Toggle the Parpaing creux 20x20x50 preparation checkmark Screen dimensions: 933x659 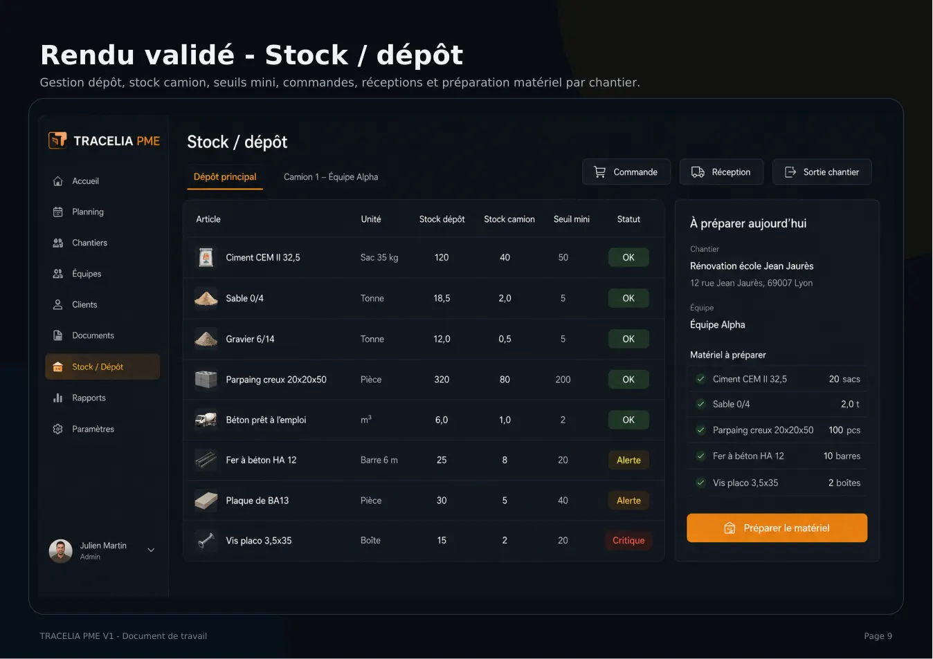point(700,430)
